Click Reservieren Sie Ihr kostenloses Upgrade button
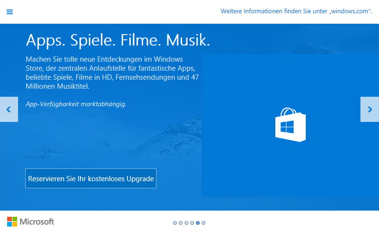Viewport: 379px width, 231px height. [x=91, y=178]
